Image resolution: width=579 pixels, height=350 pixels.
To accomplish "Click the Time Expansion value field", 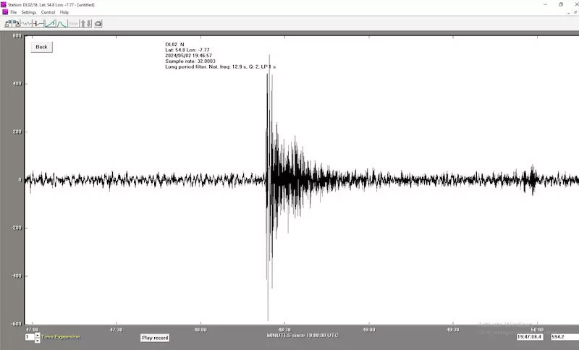I will pyautogui.click(x=29, y=337).
